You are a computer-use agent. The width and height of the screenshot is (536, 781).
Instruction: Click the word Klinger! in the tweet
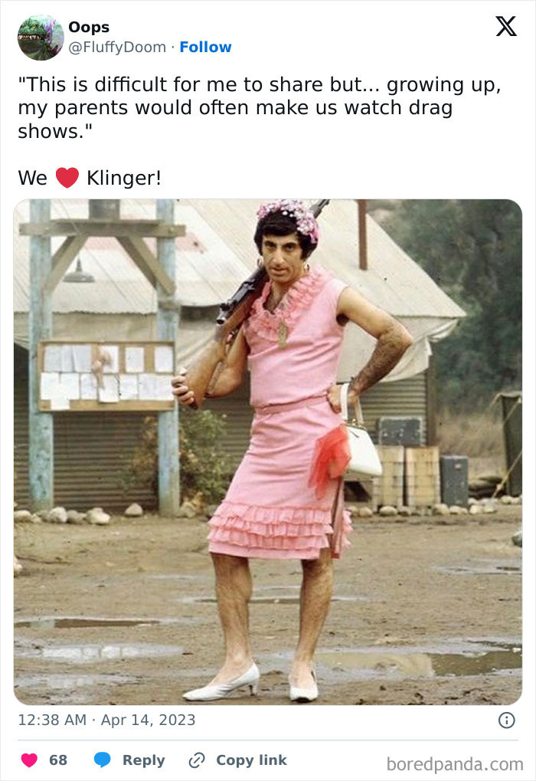(x=124, y=178)
